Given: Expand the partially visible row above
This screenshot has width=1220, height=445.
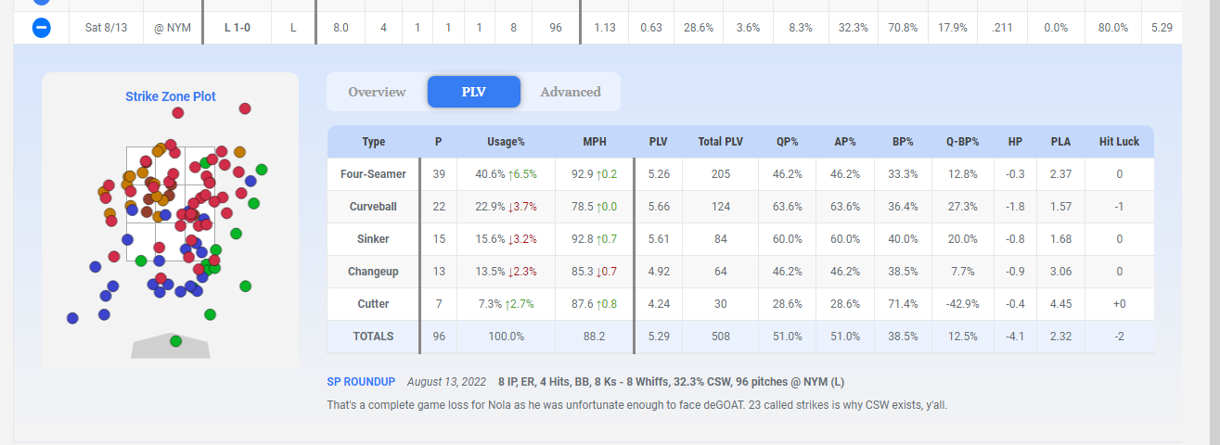Looking at the screenshot, I should click(42, 2).
